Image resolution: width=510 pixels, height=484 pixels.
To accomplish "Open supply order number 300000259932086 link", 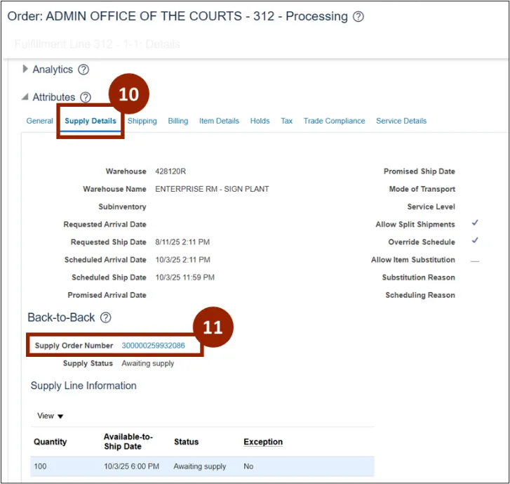I will (x=153, y=346).
